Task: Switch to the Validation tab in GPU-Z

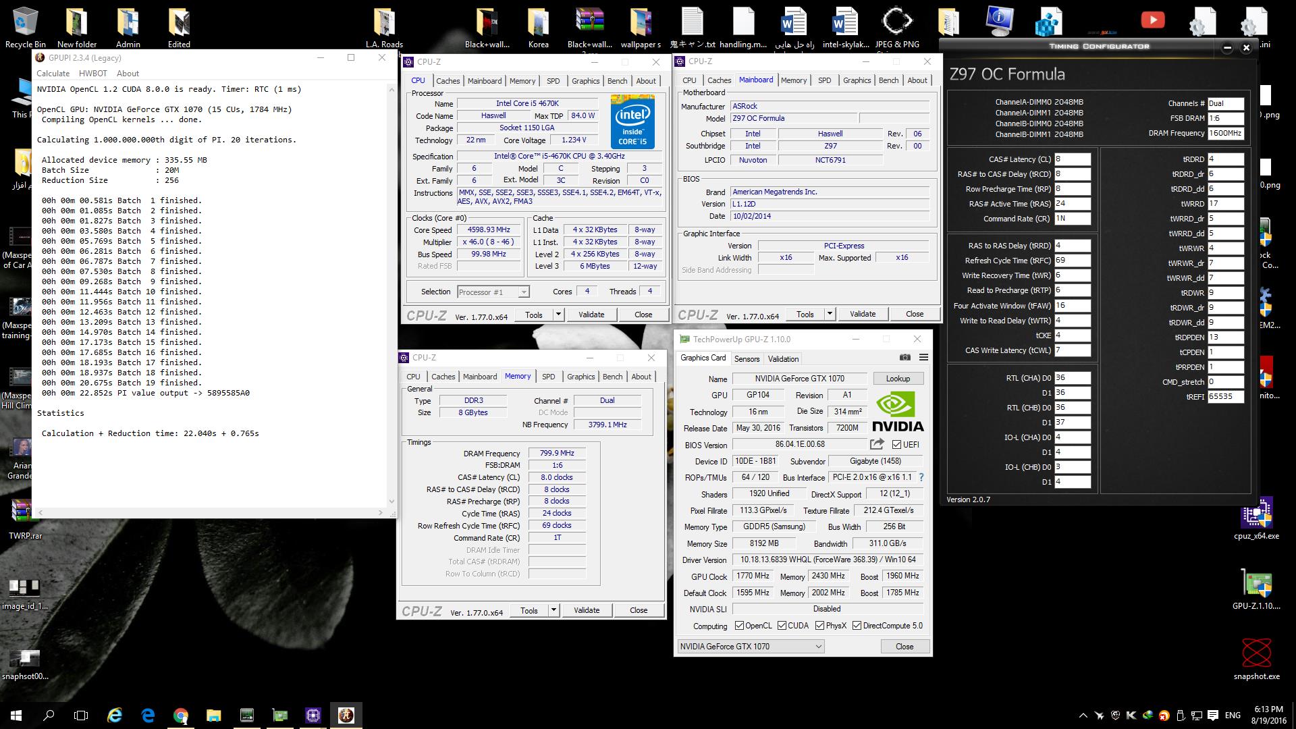Action: (x=783, y=359)
